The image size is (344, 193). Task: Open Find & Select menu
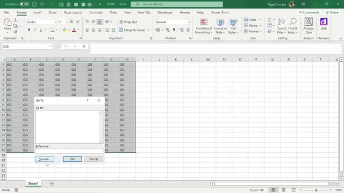pos(293,26)
